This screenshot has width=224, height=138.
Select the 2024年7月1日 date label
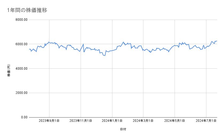(206, 121)
